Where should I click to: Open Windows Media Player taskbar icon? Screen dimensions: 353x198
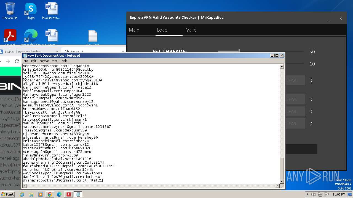tap(41, 194)
